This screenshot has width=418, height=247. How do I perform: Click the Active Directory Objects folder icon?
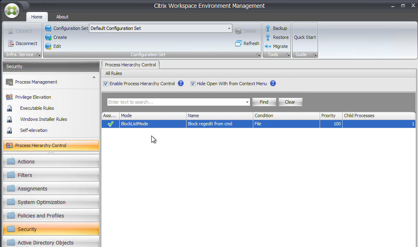tap(11, 242)
